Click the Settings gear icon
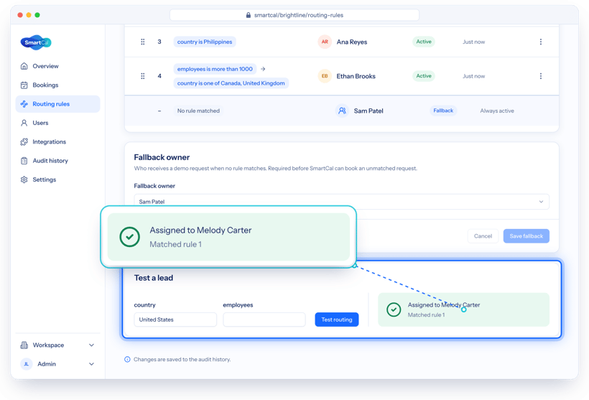Viewport: 589px width, 400px height. point(24,180)
